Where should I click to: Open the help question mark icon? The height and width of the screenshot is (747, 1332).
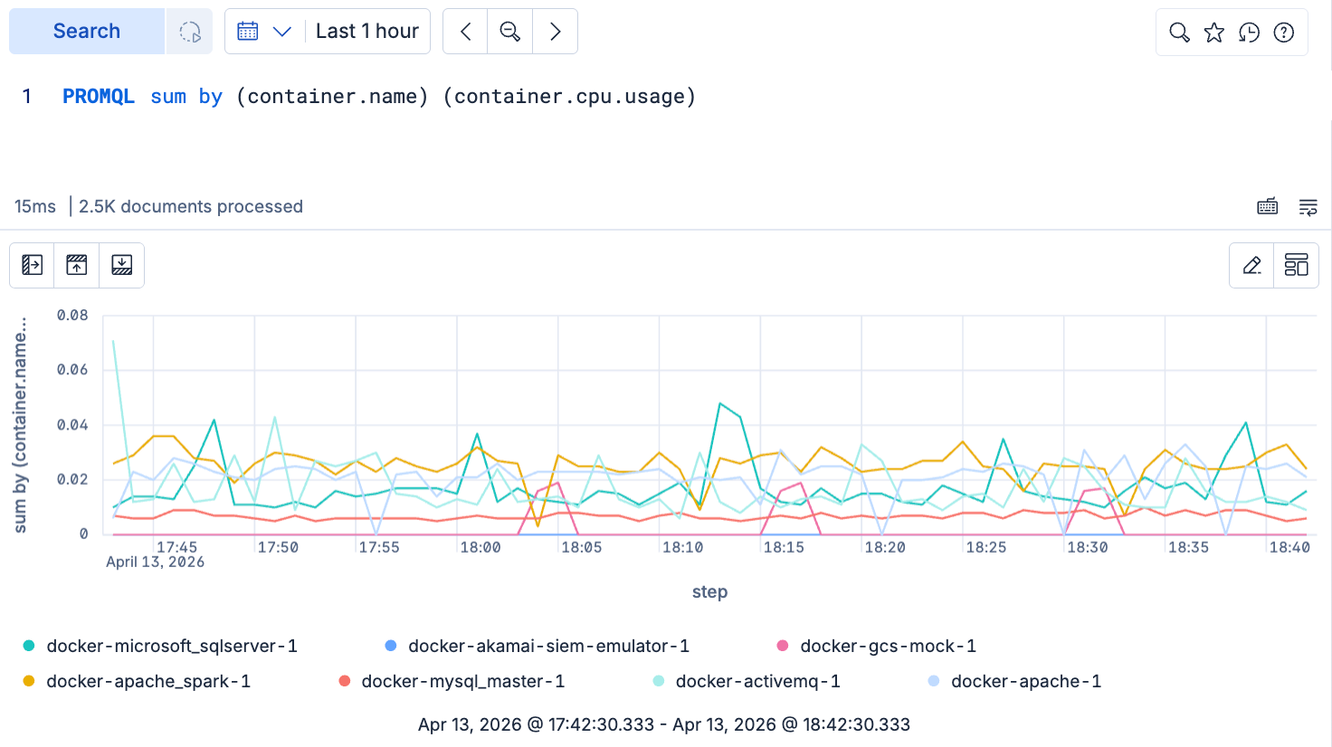1284,33
